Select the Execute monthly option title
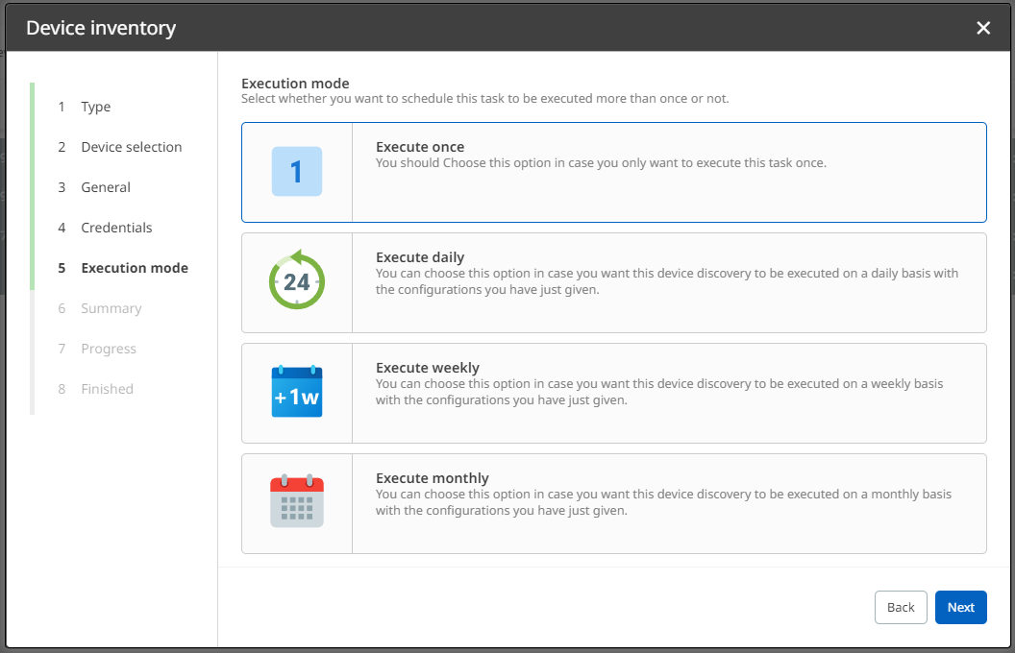Viewport: 1015px width, 653px height. pyautogui.click(x=432, y=478)
